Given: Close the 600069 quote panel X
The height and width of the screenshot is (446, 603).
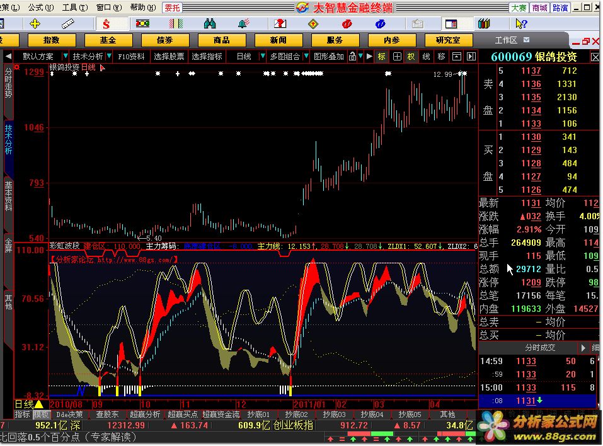Looking at the screenshot, I should (x=595, y=58).
